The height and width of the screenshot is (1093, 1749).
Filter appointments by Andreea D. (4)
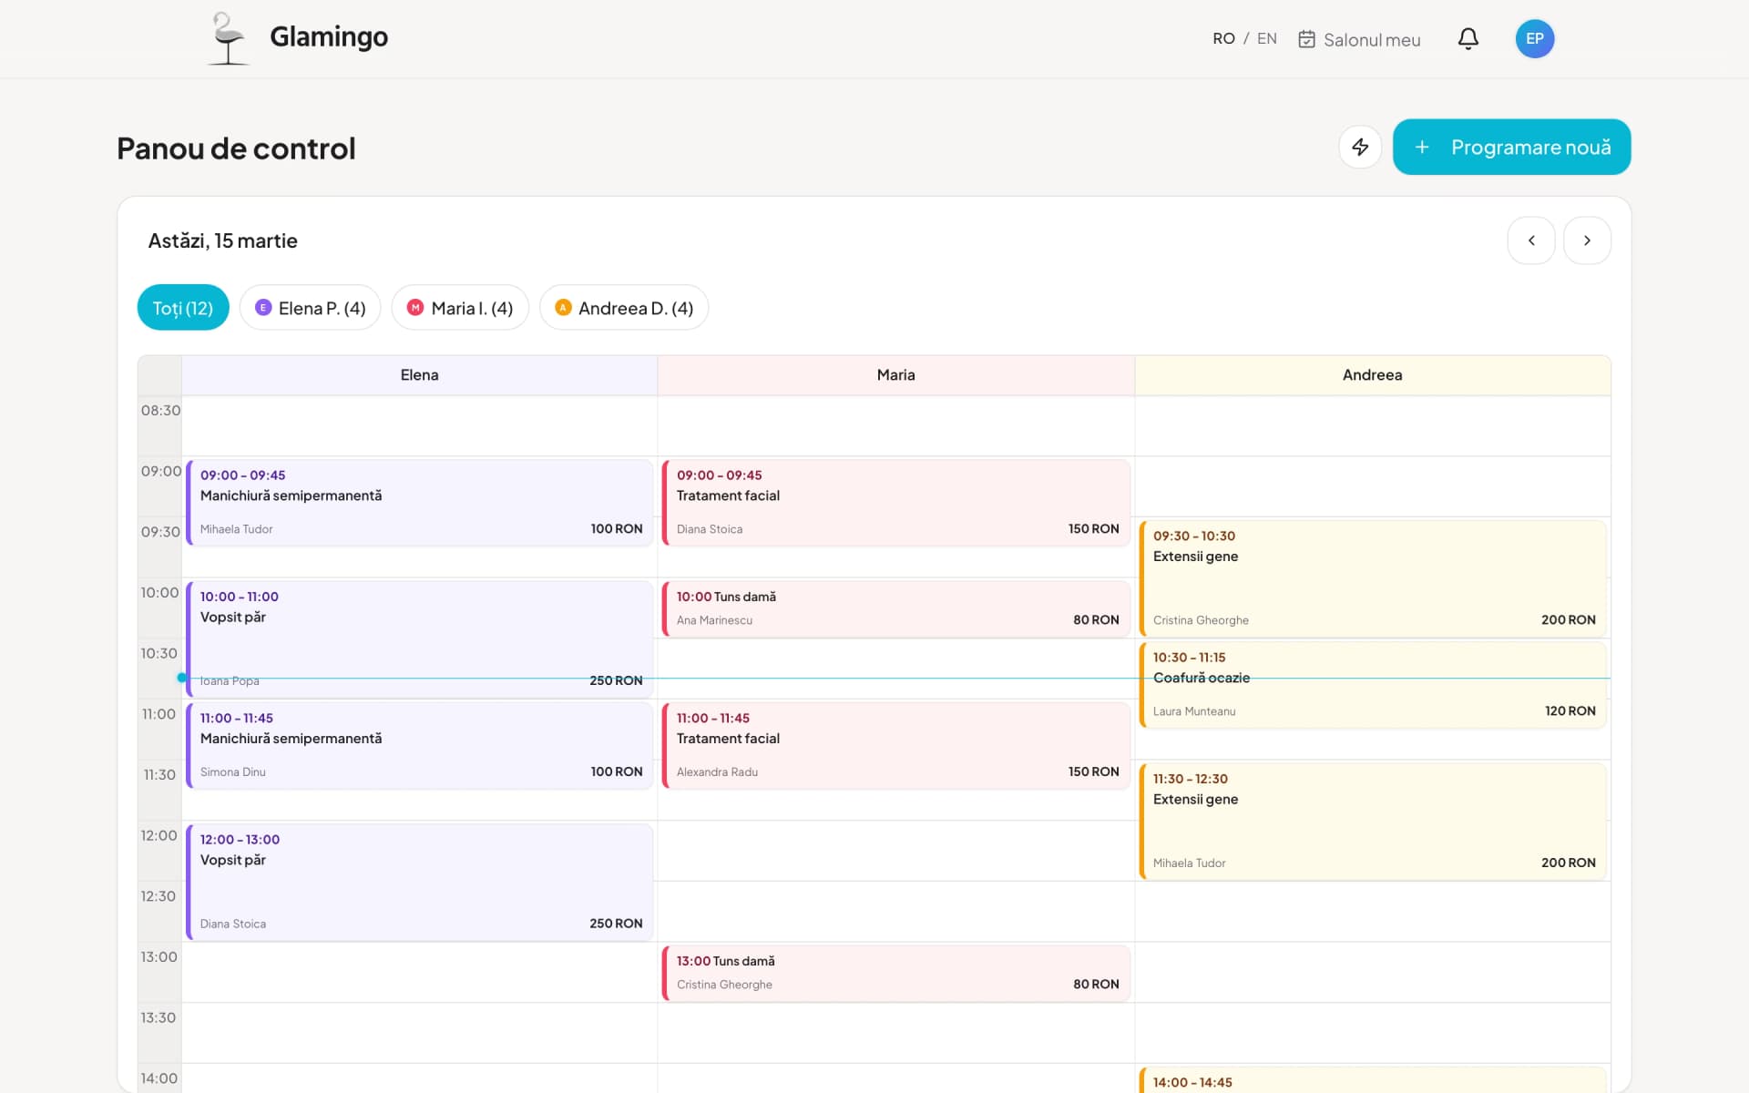(624, 308)
